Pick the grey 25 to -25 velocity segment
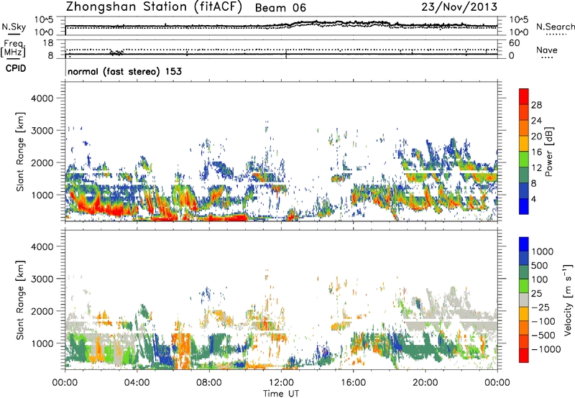The image size is (575, 398). coord(524,300)
